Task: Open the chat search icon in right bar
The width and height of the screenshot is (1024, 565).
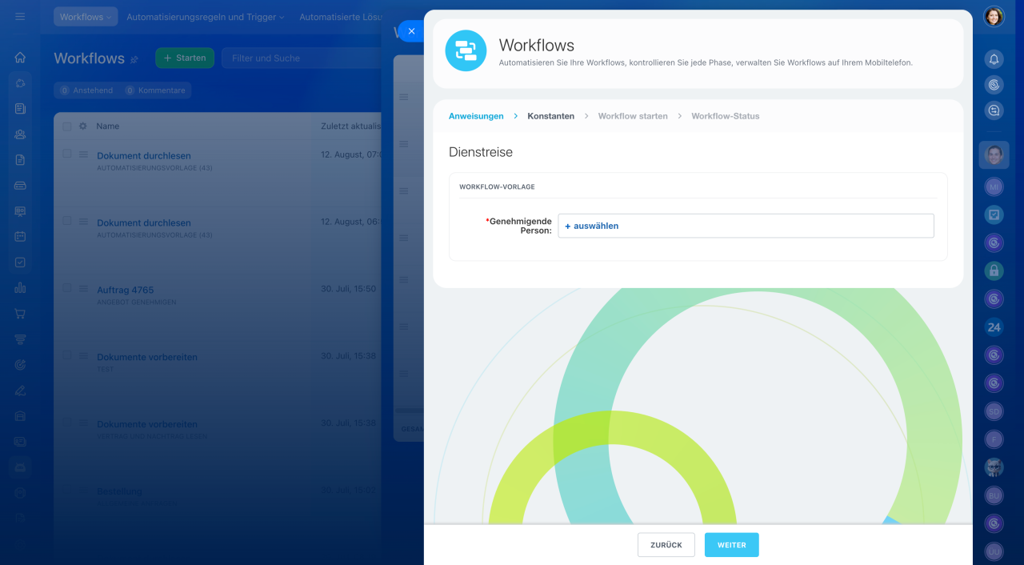Action: coord(994,111)
